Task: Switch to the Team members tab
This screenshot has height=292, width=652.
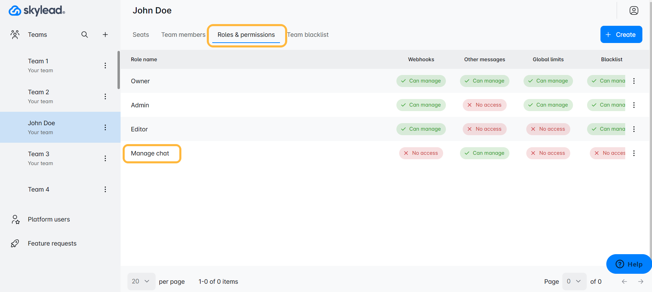Action: coord(183,35)
